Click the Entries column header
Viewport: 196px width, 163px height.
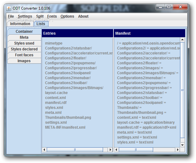(x=77, y=33)
